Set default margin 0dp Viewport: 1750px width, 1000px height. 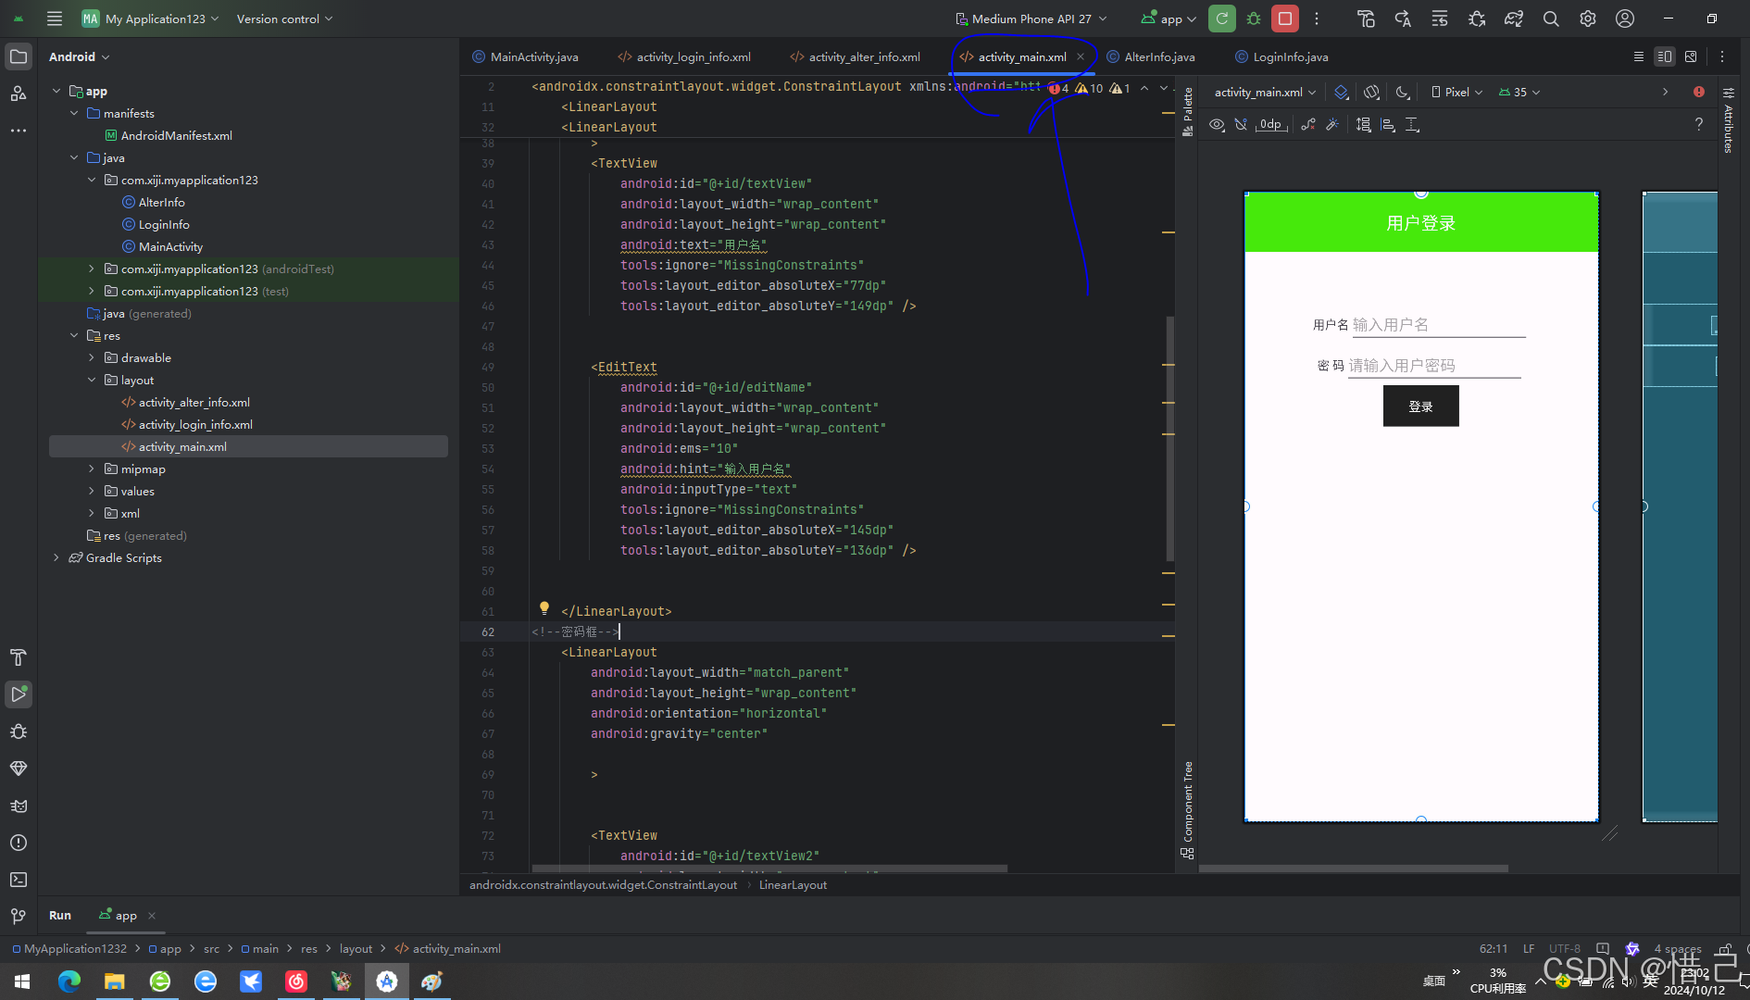(1271, 124)
